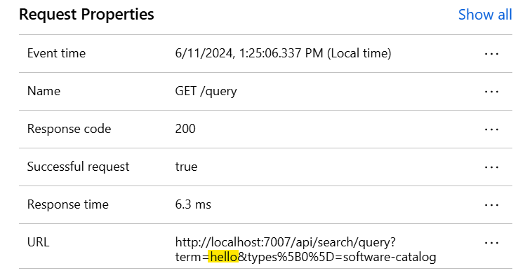This screenshot has width=525, height=273.
Task: Open the ellipsis menu for Response time
Action: [x=491, y=205]
